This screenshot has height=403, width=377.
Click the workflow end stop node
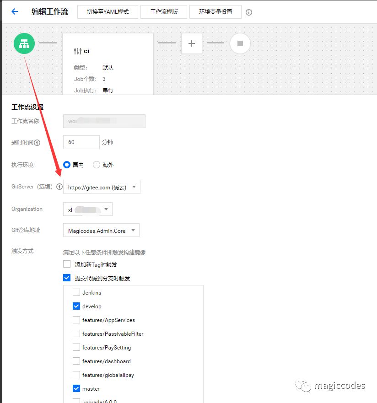[240, 43]
